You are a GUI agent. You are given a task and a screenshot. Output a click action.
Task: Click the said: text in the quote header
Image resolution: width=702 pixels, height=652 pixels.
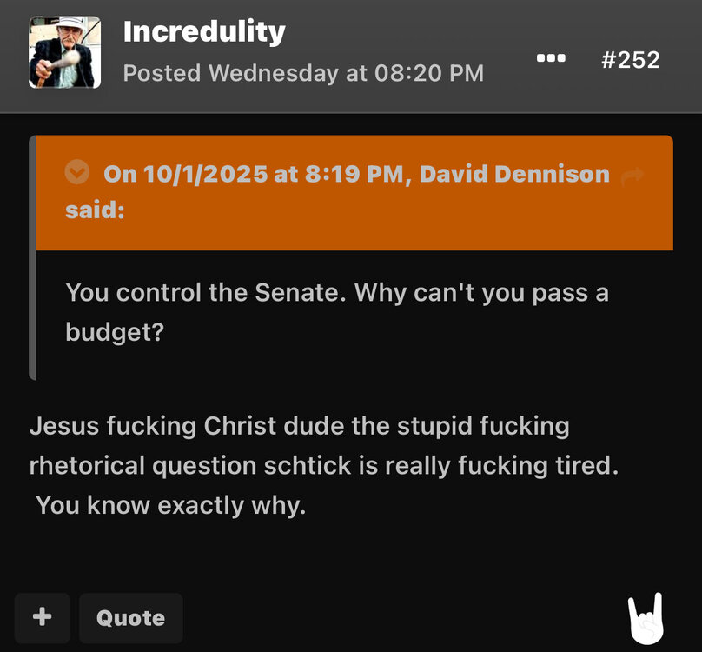tap(95, 210)
